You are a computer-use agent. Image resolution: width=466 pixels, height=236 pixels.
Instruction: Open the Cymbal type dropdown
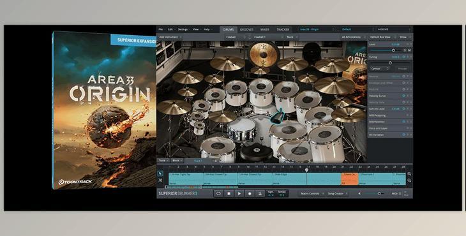(x=380, y=69)
